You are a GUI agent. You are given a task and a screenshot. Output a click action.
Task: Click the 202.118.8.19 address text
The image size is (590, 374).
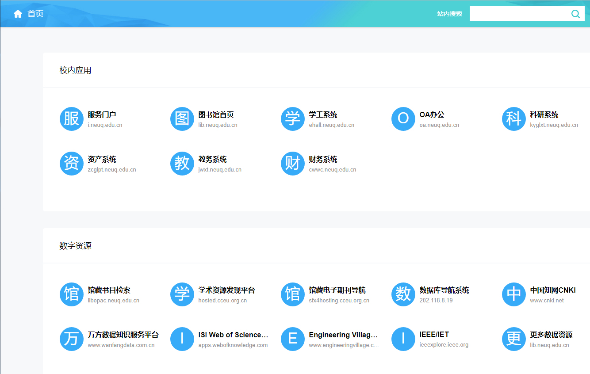click(x=436, y=301)
